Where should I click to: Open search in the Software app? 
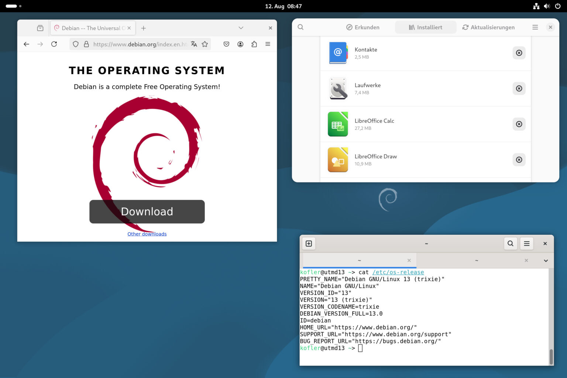tap(300, 27)
